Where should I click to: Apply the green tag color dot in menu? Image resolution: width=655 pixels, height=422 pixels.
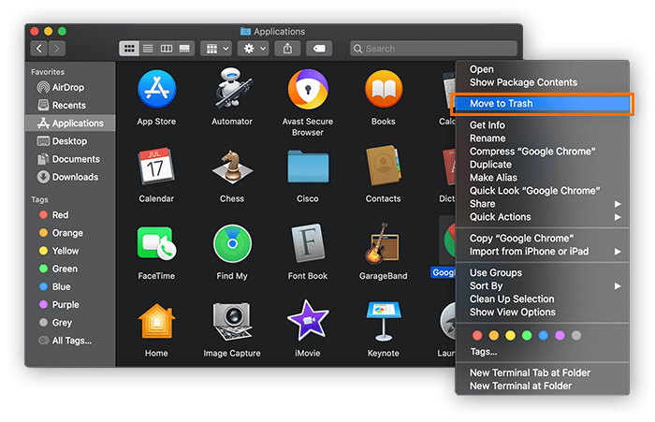(527, 336)
